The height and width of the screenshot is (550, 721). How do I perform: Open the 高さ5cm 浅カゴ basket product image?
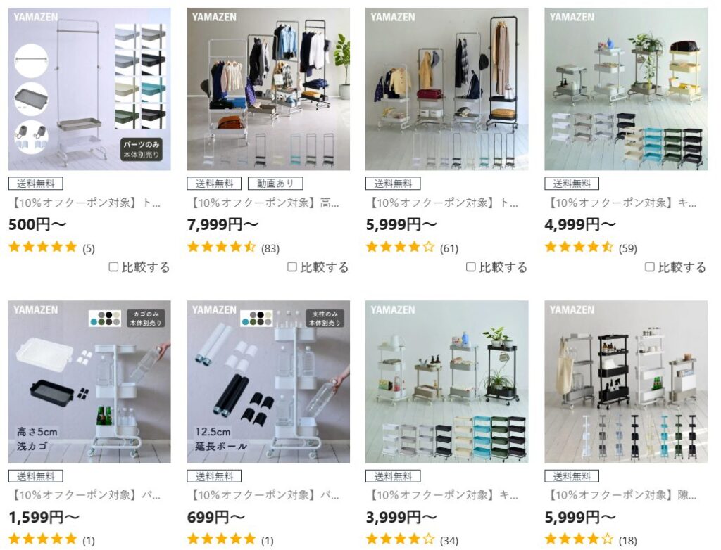pyautogui.click(x=89, y=382)
